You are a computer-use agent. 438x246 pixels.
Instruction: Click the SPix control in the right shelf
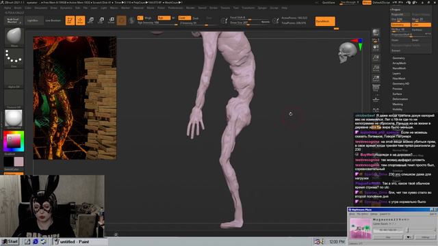pos(376,40)
